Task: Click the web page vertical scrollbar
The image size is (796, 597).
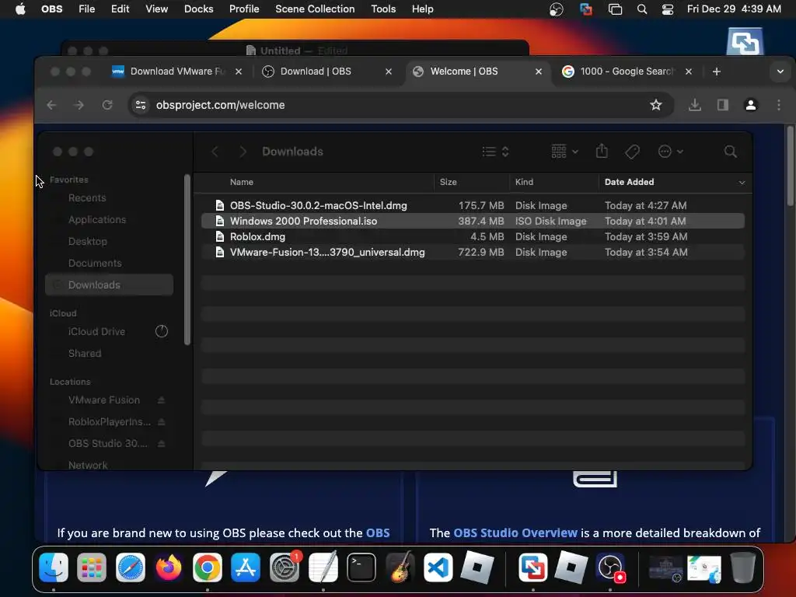Action: (790, 166)
